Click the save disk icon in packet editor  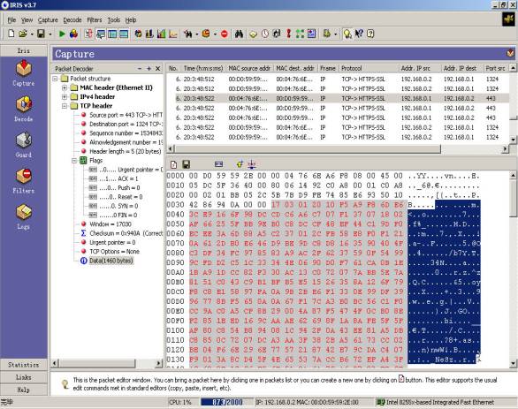click(x=186, y=164)
